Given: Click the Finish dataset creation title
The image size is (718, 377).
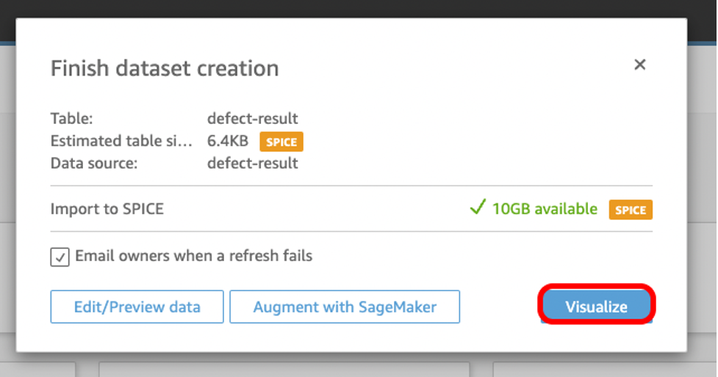Looking at the screenshot, I should point(165,68).
